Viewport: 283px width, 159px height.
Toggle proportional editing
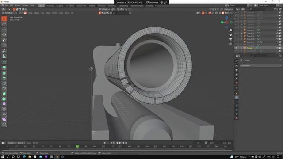coord(126,9)
